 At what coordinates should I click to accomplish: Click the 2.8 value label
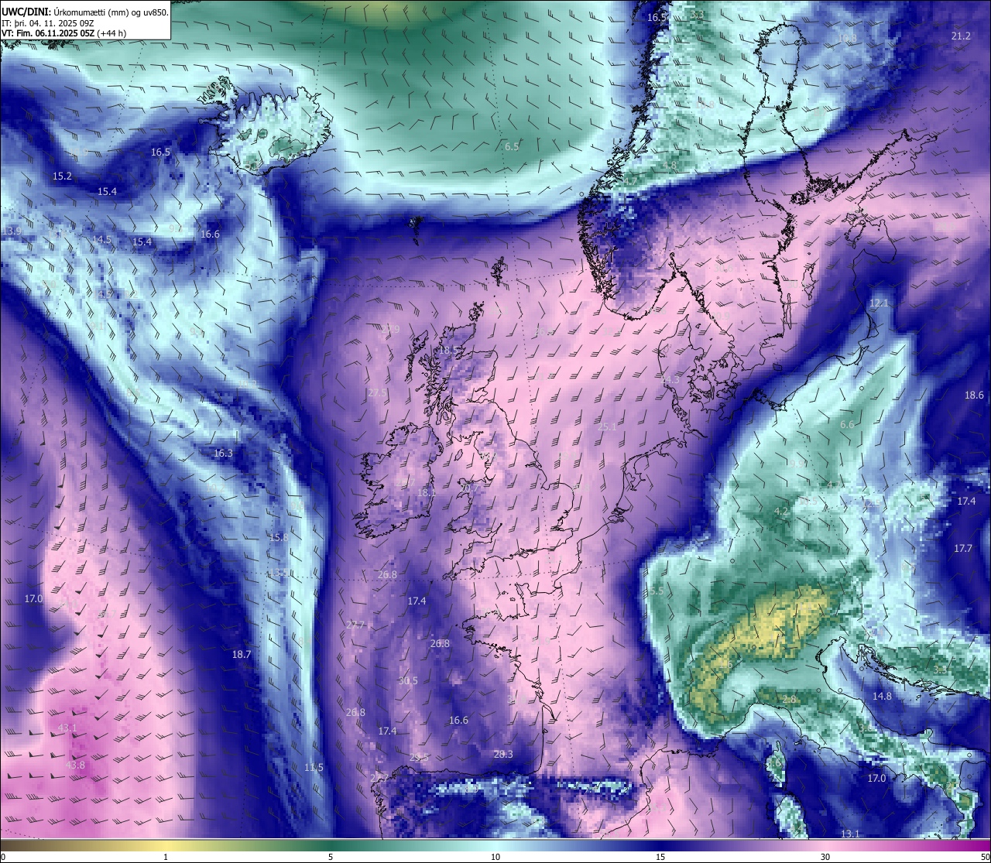[x=789, y=700]
